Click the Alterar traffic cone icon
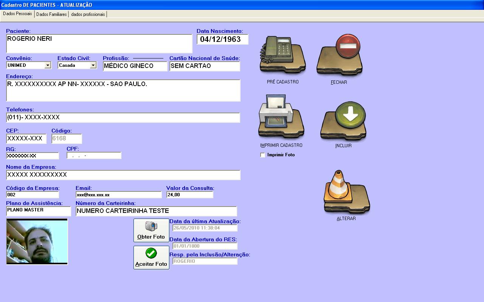Image resolution: width=484 pixels, height=302 pixels. pos(347,192)
